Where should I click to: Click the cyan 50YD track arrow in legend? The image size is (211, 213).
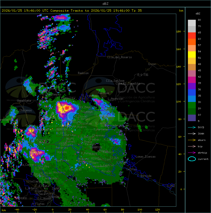[x=192, y=127]
